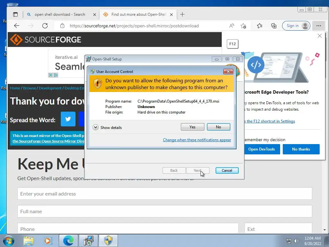Switch to open shell download Search tab
The height and width of the screenshot is (247, 329).
(x=60, y=14)
